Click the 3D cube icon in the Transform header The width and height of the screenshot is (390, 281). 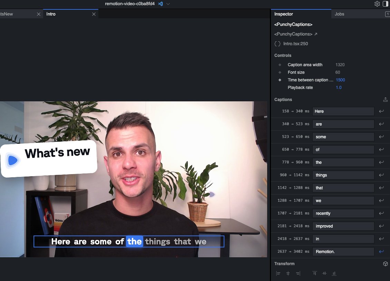[x=385, y=264]
